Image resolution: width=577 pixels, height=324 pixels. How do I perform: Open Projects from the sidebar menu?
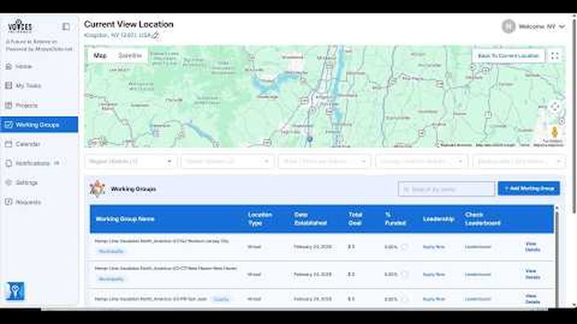[x=26, y=105]
